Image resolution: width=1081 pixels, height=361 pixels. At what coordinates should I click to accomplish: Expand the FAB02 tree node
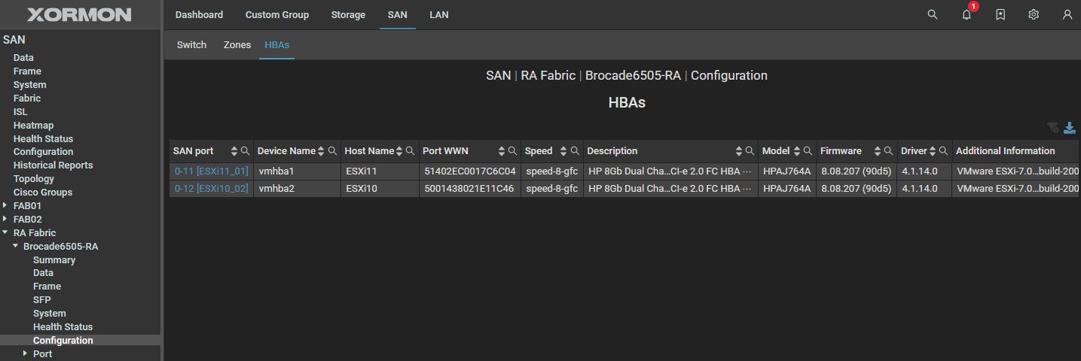pos(6,219)
